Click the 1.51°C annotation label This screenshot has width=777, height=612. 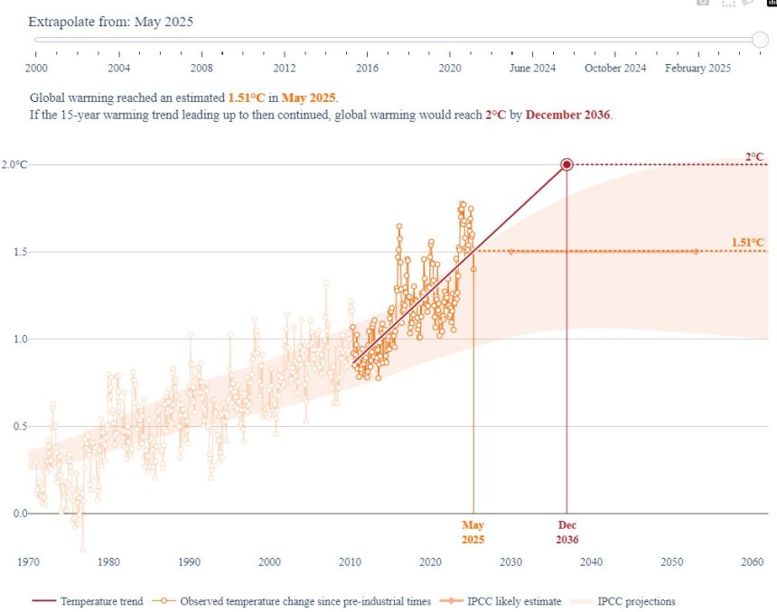click(747, 242)
